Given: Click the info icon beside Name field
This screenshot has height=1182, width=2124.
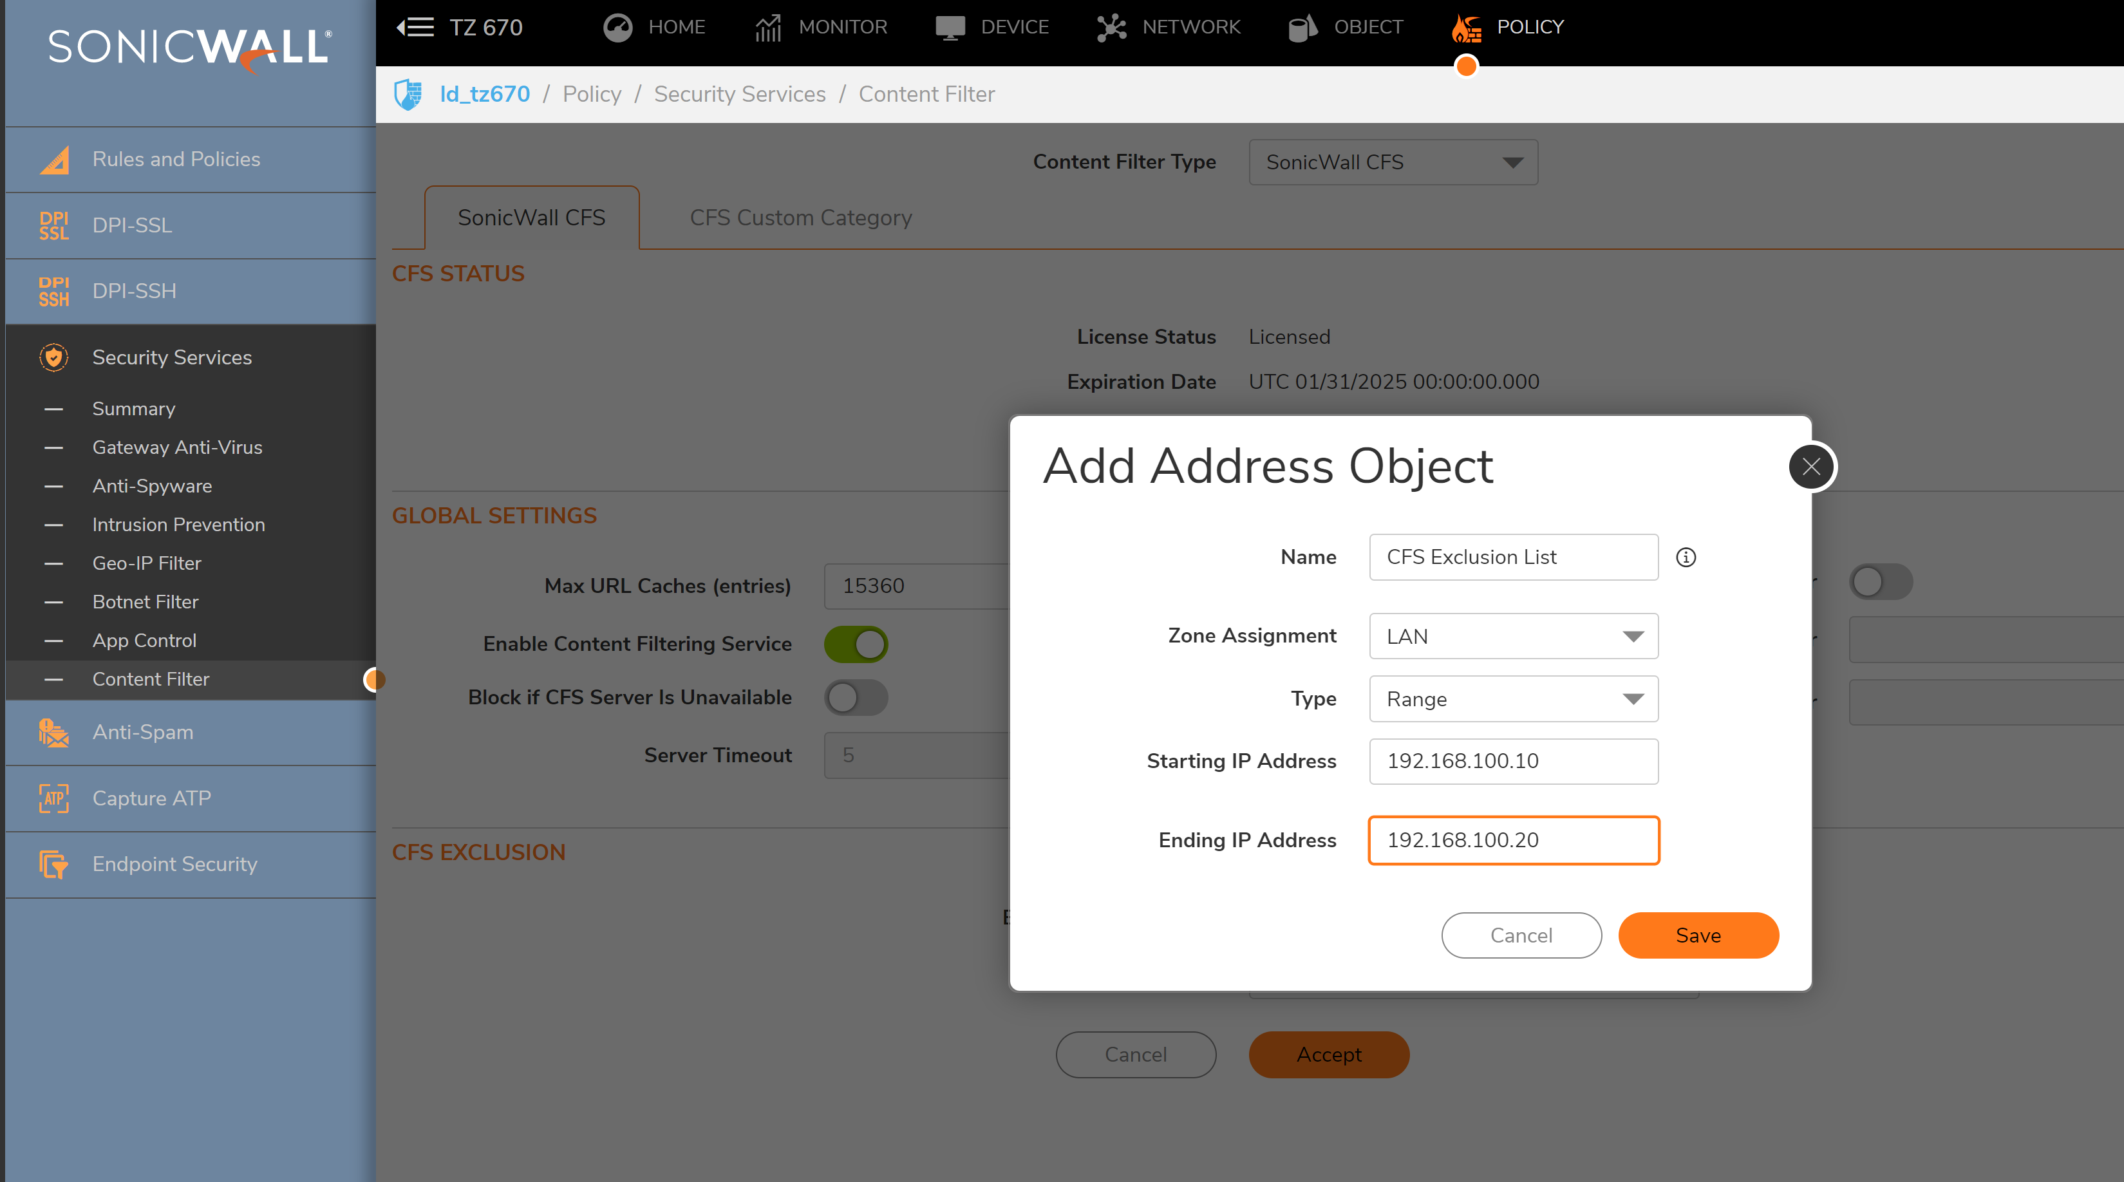Looking at the screenshot, I should (x=1686, y=558).
